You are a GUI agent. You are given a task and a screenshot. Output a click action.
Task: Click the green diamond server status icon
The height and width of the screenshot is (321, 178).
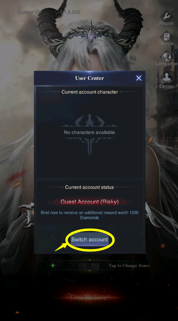pos(53,266)
